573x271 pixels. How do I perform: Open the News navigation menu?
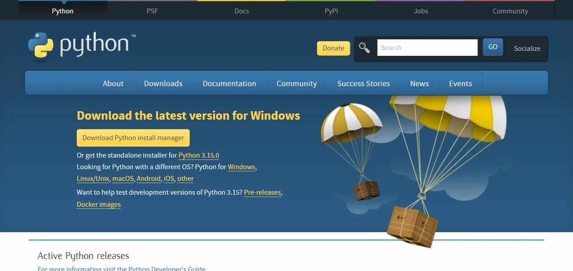click(x=419, y=83)
